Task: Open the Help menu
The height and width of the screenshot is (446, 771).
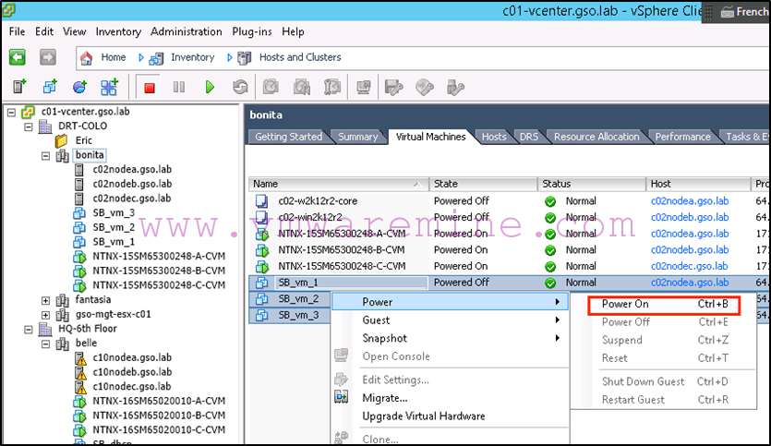Action: (x=293, y=31)
